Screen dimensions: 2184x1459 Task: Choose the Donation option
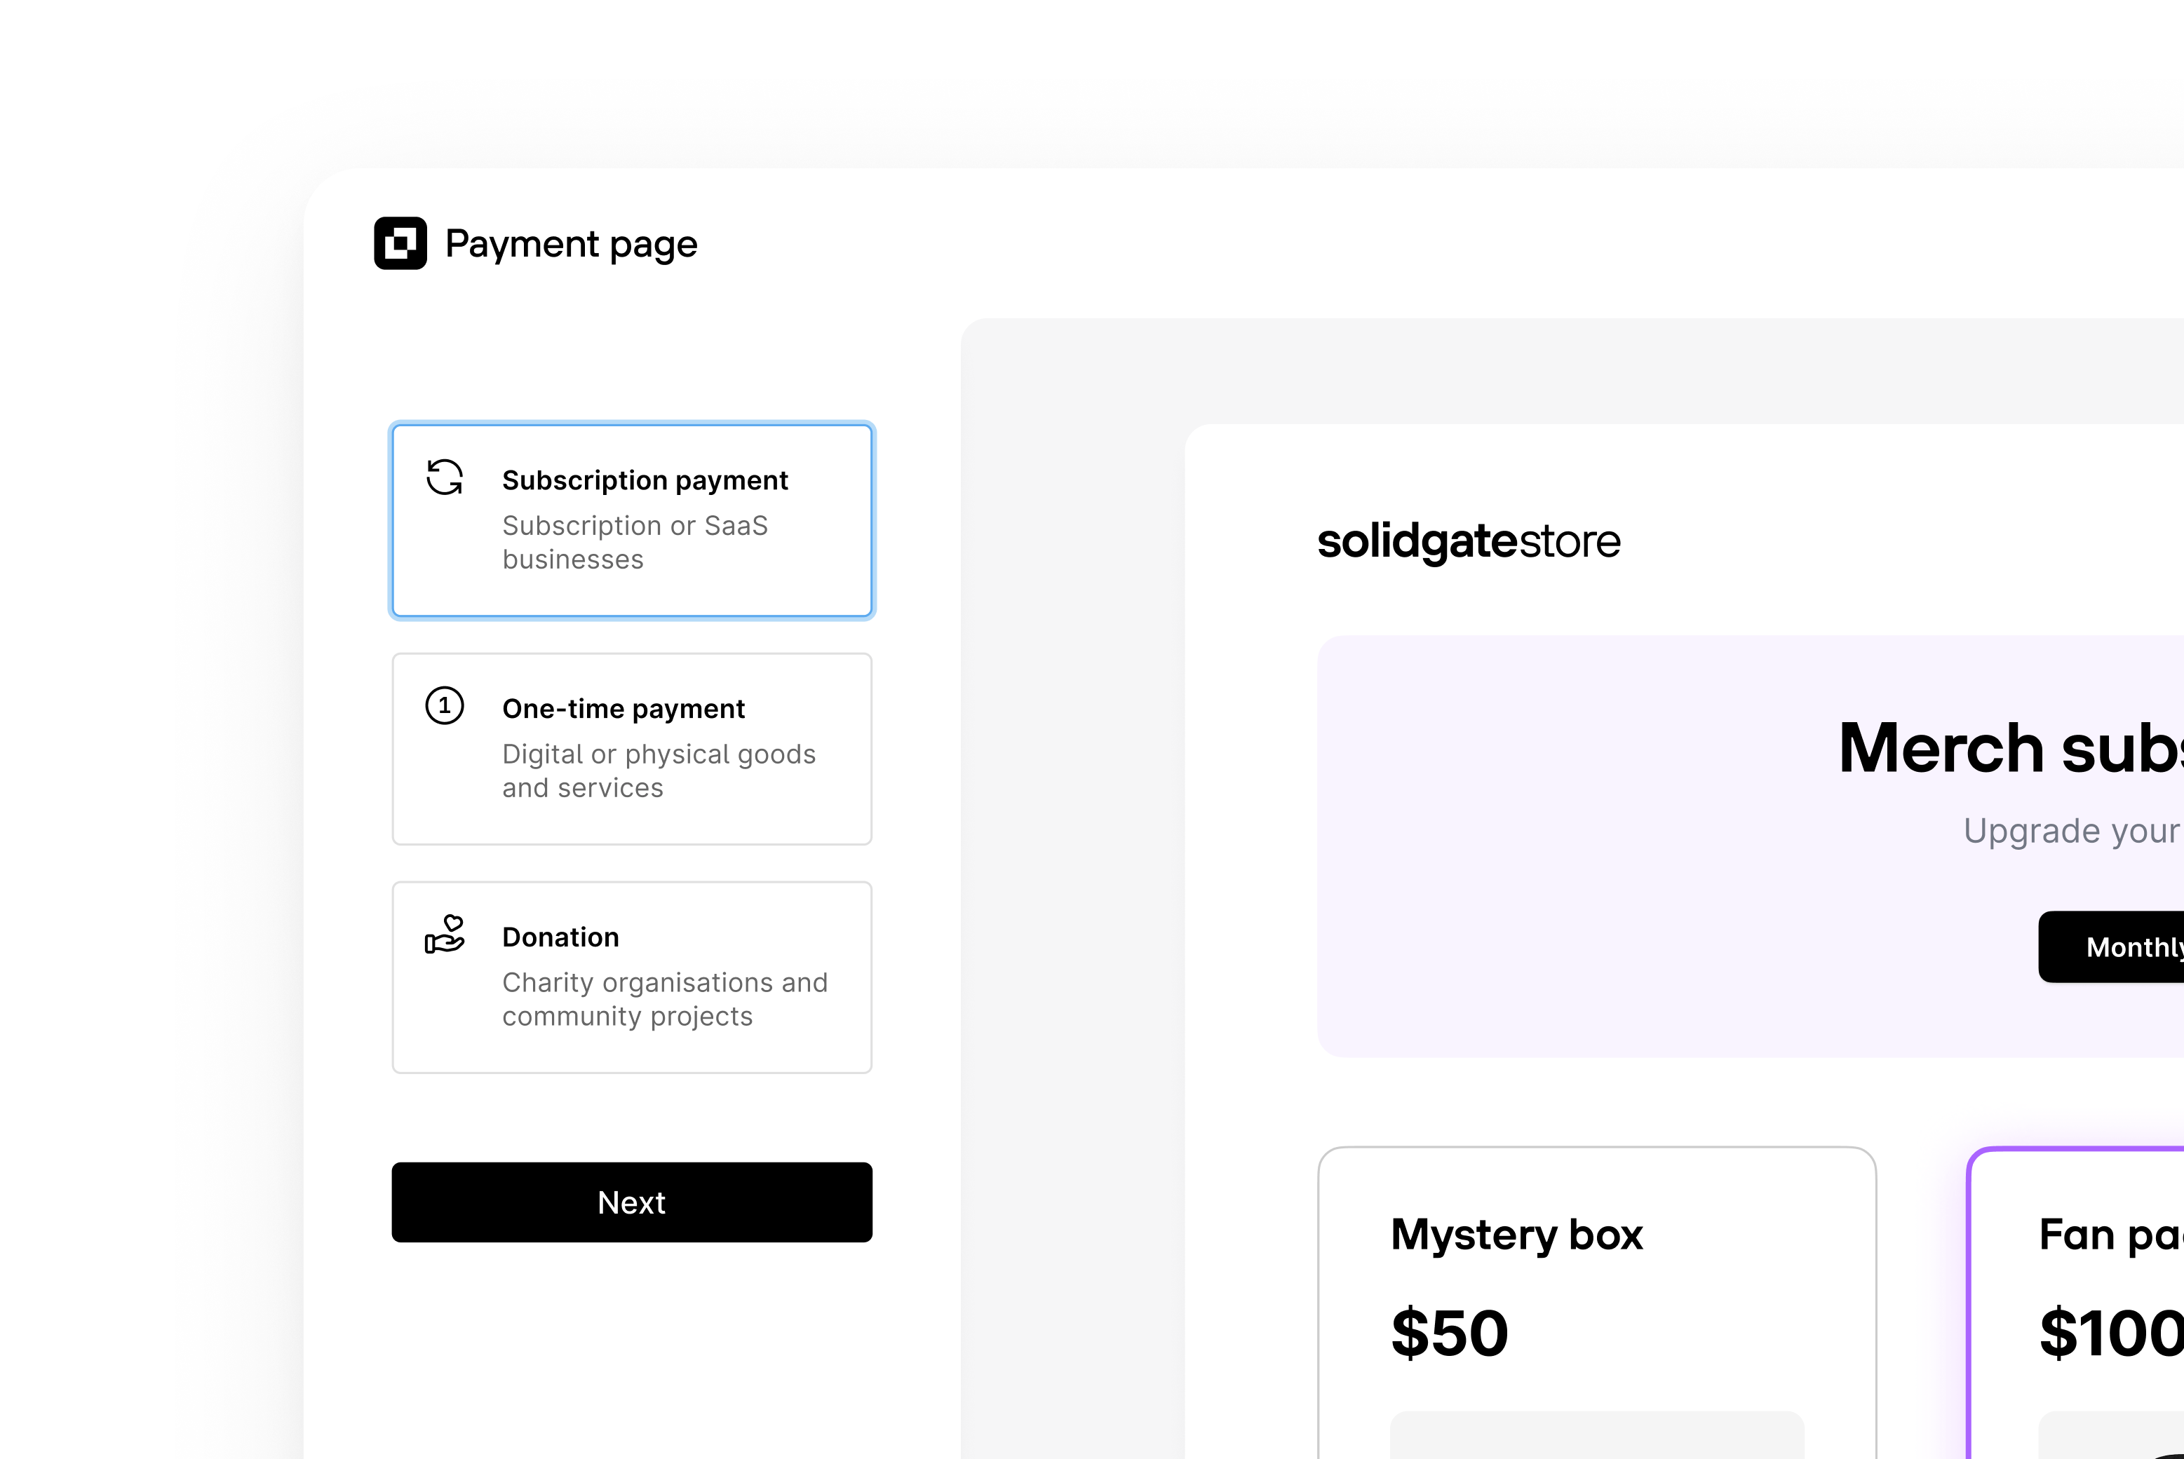[632, 975]
